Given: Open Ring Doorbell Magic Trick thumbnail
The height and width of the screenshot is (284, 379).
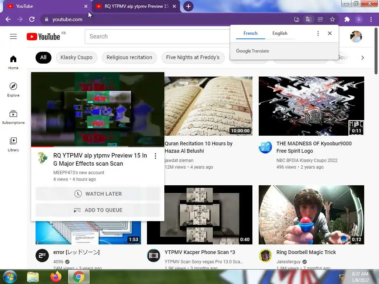Looking at the screenshot, I should [311, 215].
